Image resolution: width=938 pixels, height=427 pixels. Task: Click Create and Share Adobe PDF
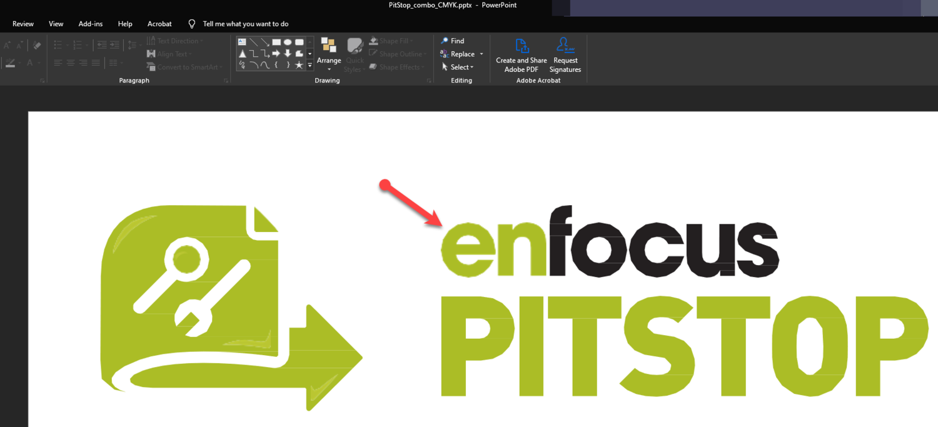click(x=522, y=55)
